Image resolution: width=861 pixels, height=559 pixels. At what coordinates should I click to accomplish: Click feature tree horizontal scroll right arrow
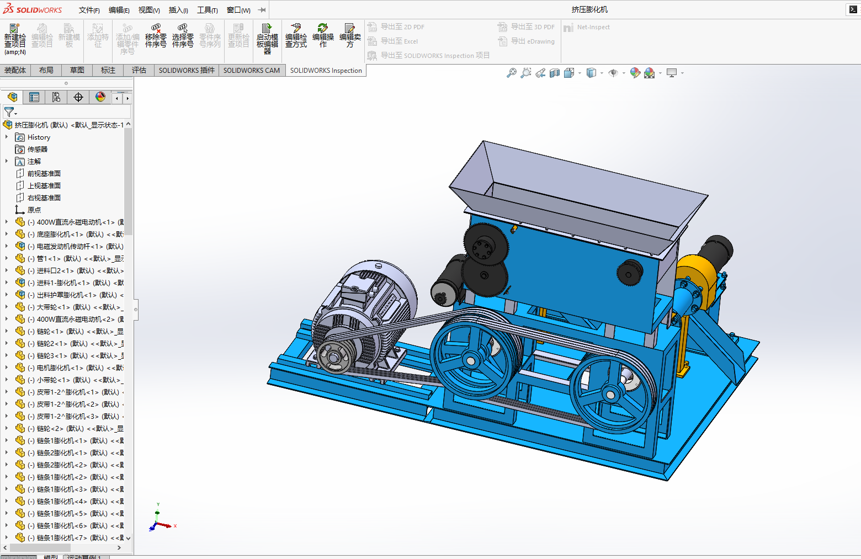click(x=119, y=547)
